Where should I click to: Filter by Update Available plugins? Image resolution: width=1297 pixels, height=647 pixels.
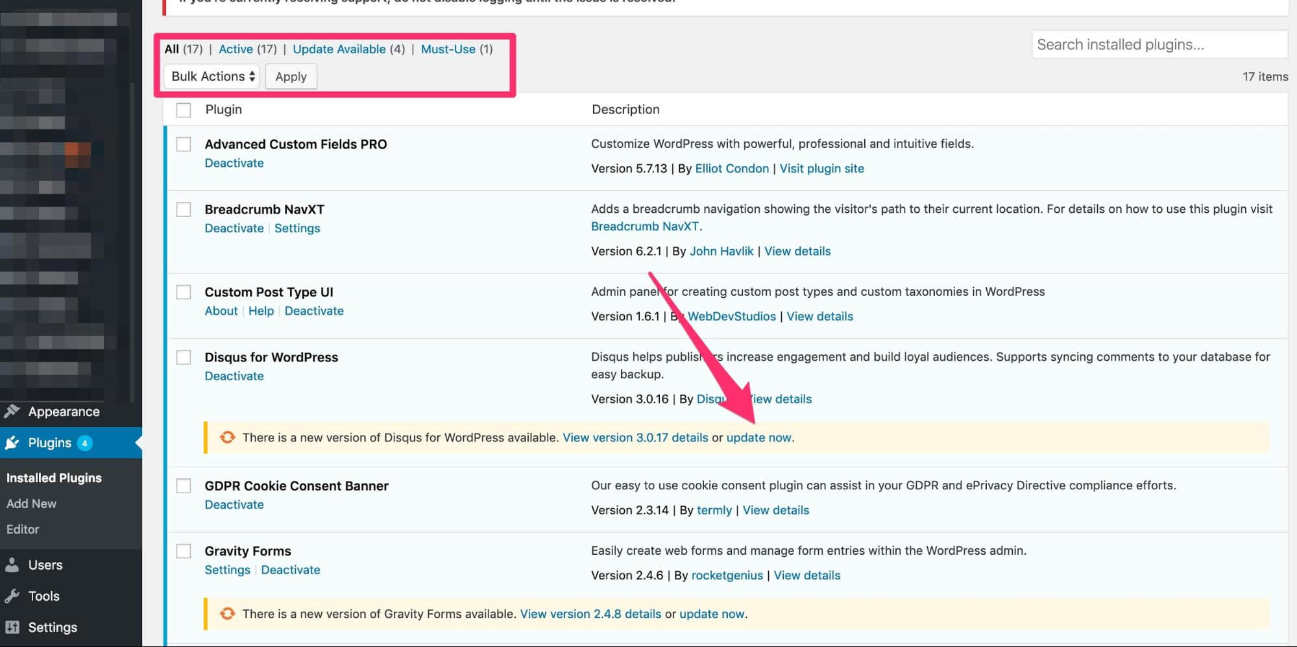[x=339, y=49]
